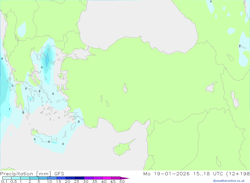The width and height of the screenshot is (250, 183).
Task: Open the weatheronline.co.uk link
Action: point(229,181)
